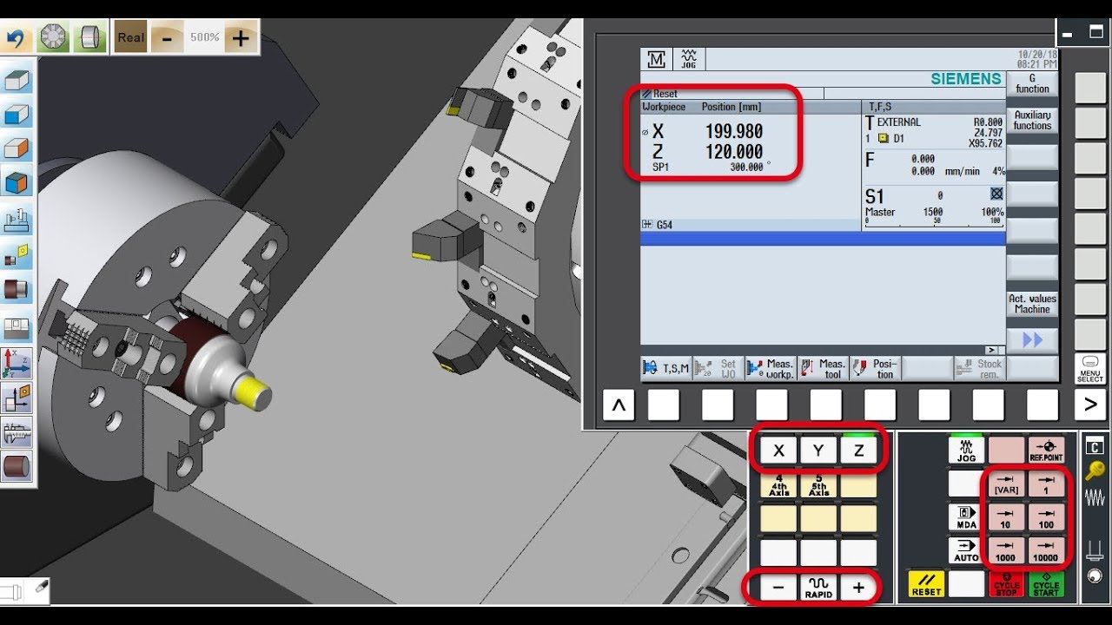Jog in the plus direction key
1112x625 pixels.
tap(858, 588)
